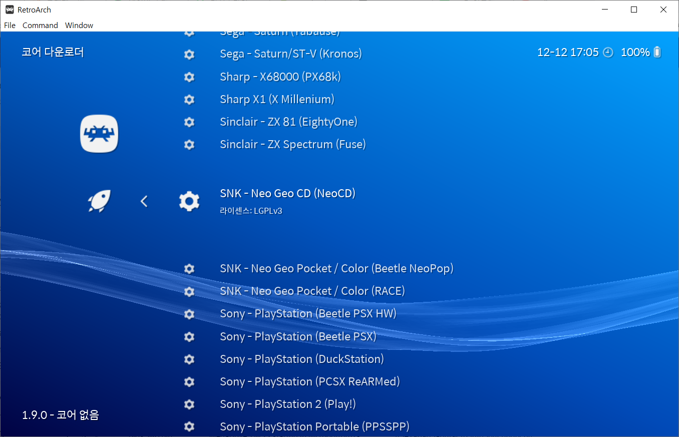The height and width of the screenshot is (437, 679).
Task: Select Sega - Saturn/ST-V (Kronos) core
Action: tap(291, 54)
